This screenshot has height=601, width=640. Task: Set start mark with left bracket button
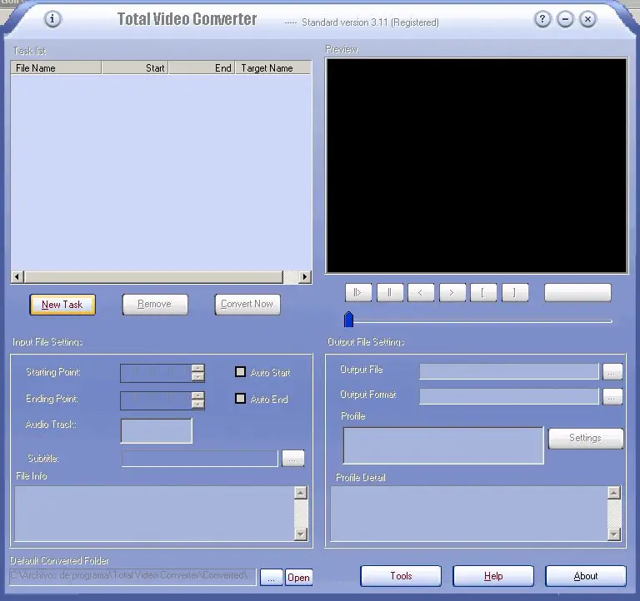pyautogui.click(x=483, y=292)
